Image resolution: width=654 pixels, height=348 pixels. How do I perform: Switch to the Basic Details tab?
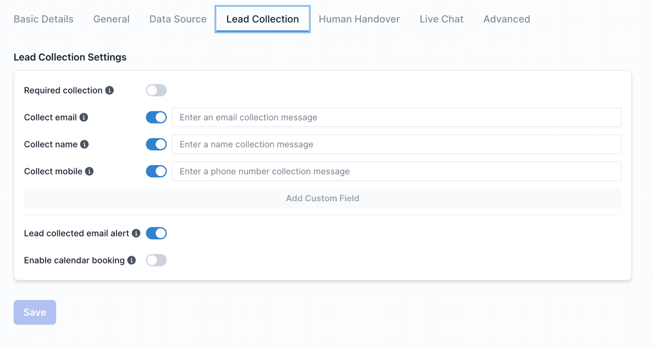[x=43, y=19]
